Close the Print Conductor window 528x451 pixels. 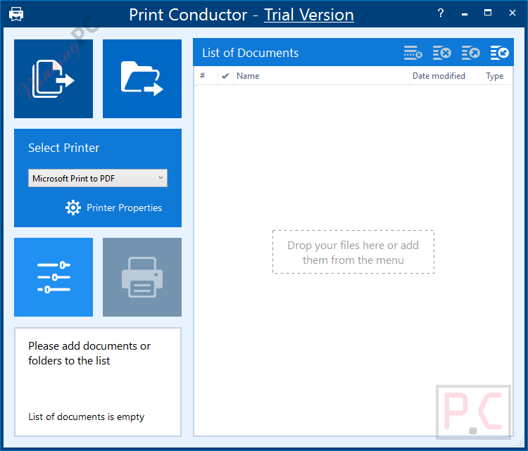(x=513, y=13)
